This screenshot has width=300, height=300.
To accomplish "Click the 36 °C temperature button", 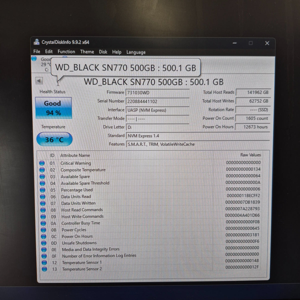I will (54, 139).
